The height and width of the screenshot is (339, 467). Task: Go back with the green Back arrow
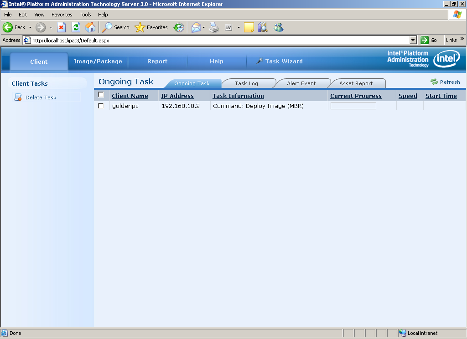(x=8, y=27)
